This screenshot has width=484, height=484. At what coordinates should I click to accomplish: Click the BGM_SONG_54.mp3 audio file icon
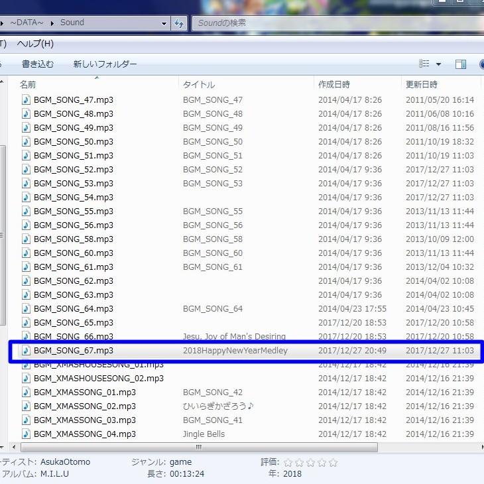[x=26, y=197]
